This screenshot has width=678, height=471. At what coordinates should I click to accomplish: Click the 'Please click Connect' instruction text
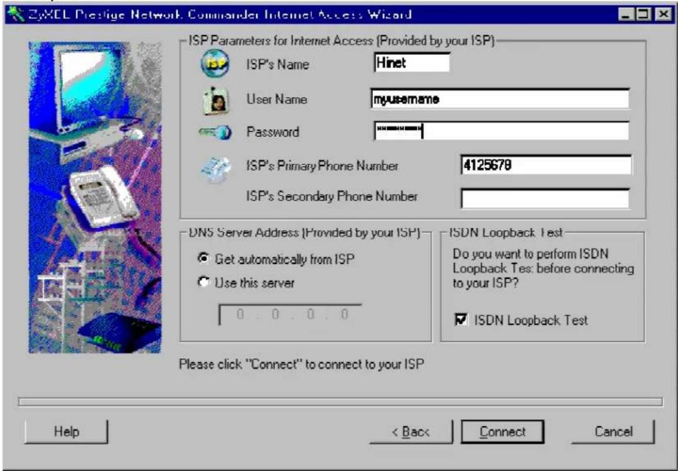[x=301, y=364]
